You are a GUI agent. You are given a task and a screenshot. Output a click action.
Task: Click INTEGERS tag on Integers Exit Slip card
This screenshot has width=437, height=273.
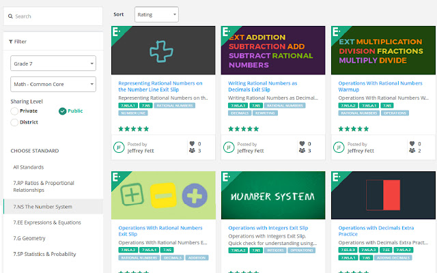pyautogui.click(x=275, y=250)
